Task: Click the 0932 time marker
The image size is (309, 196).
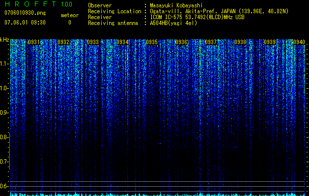Action: [x=63, y=42]
